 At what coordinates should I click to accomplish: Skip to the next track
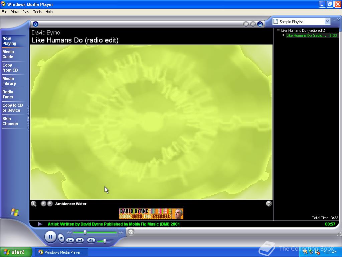[x=79, y=240]
